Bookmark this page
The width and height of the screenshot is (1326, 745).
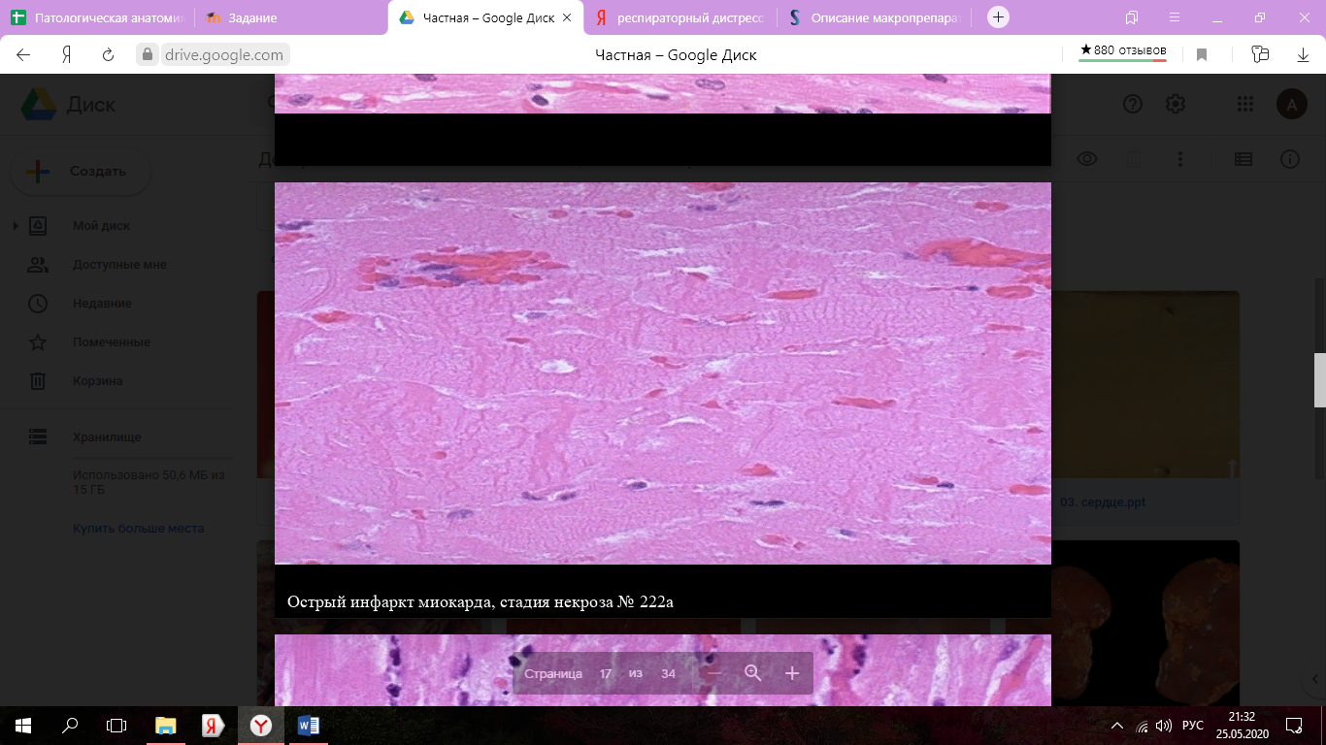[x=1202, y=55]
